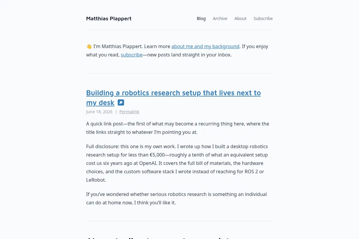Open the Archive page from the header
359x239 pixels.
220,19
